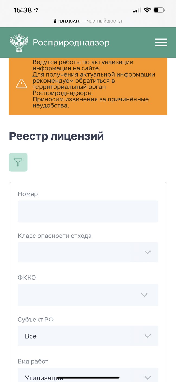The width and height of the screenshot is (176, 382).
Task: Focus the Номер input field
Action: (88, 211)
